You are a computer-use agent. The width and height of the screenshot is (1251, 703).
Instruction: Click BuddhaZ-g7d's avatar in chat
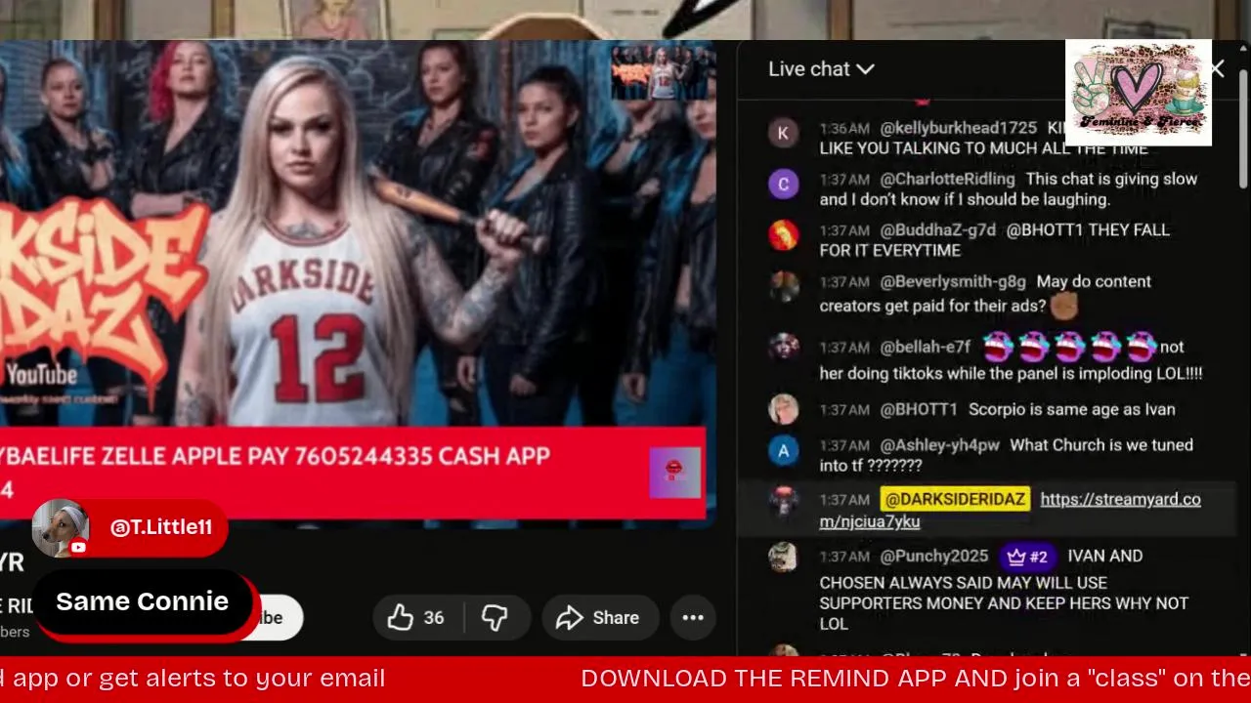click(783, 234)
